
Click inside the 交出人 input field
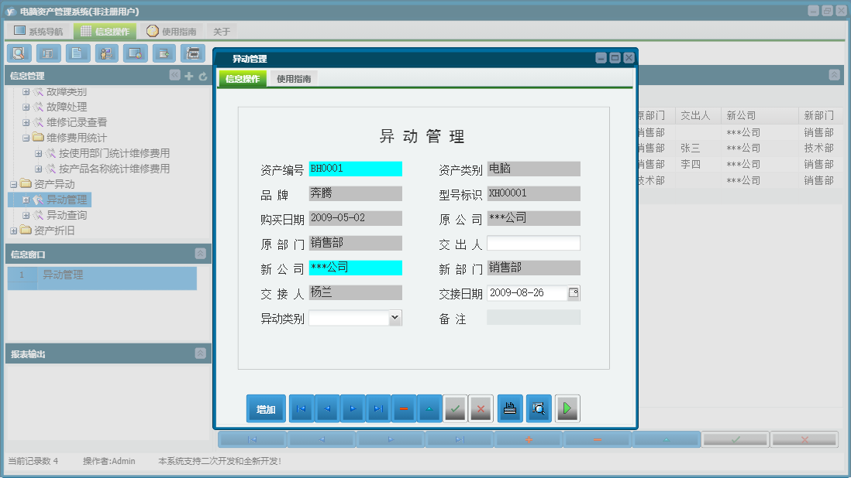(x=532, y=243)
